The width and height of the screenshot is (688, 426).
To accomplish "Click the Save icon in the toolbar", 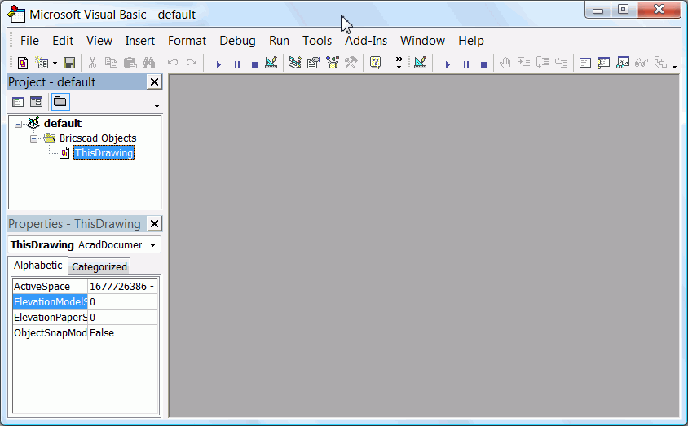I will (69, 63).
